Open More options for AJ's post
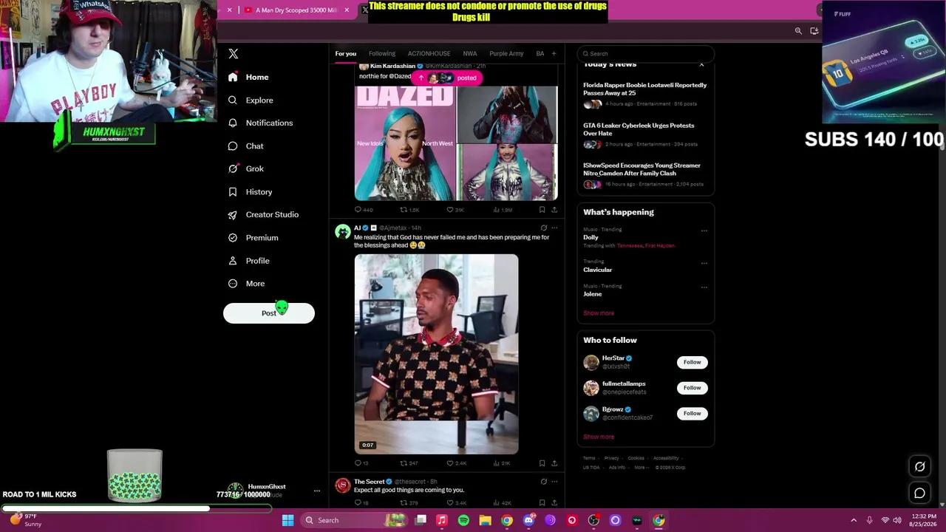 554,228
